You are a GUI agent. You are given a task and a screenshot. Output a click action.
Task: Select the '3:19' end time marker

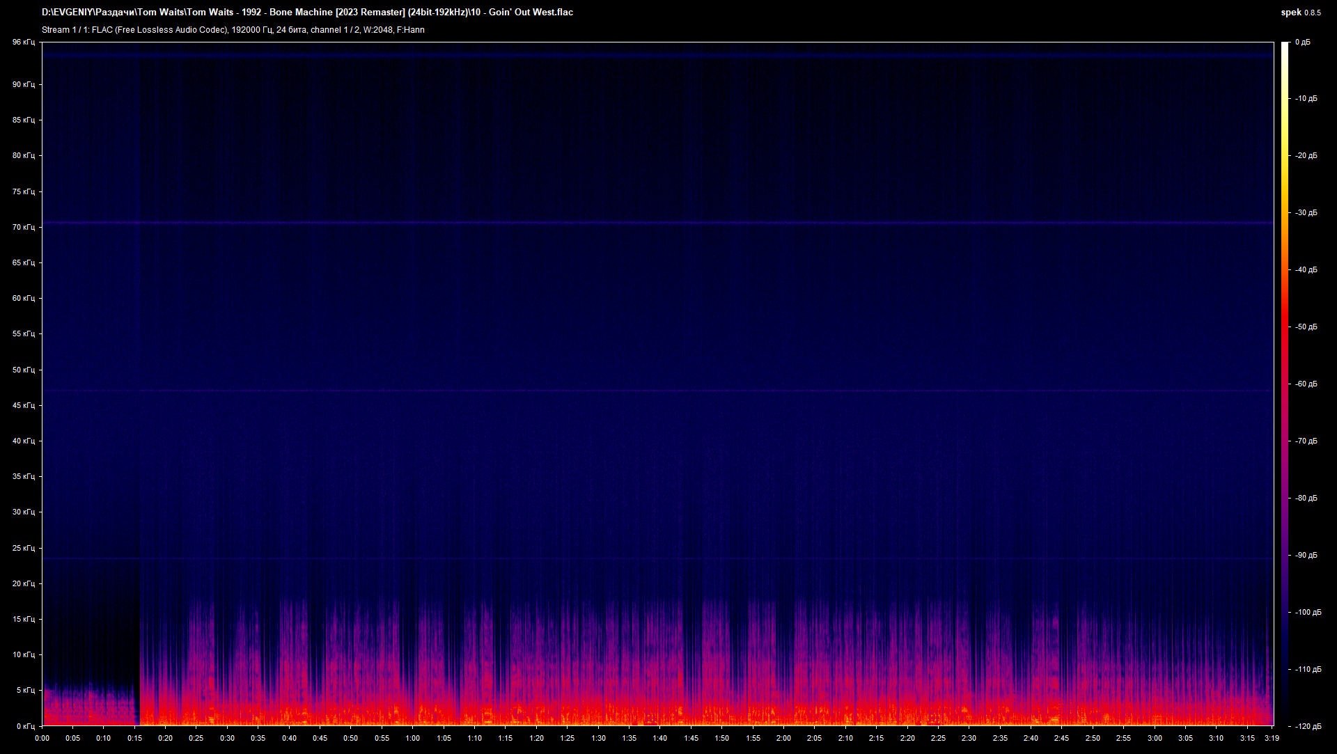click(x=1272, y=738)
